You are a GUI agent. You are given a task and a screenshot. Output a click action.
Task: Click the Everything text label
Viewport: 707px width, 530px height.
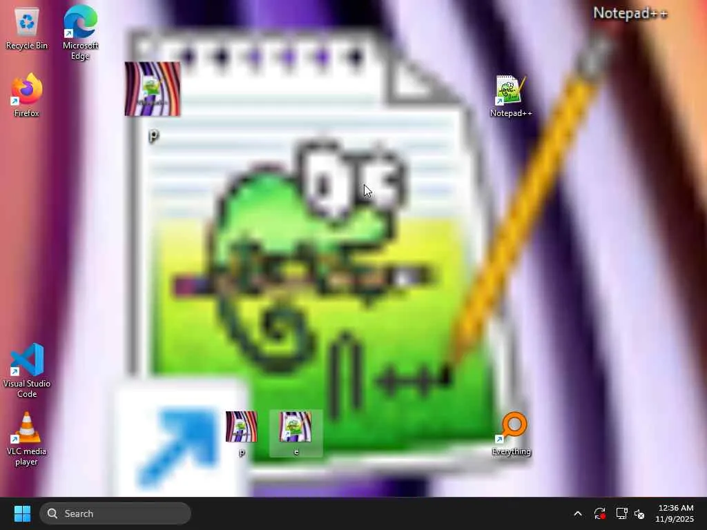(512, 451)
